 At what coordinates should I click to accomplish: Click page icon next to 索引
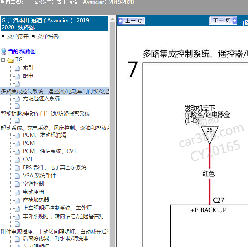click(17, 68)
